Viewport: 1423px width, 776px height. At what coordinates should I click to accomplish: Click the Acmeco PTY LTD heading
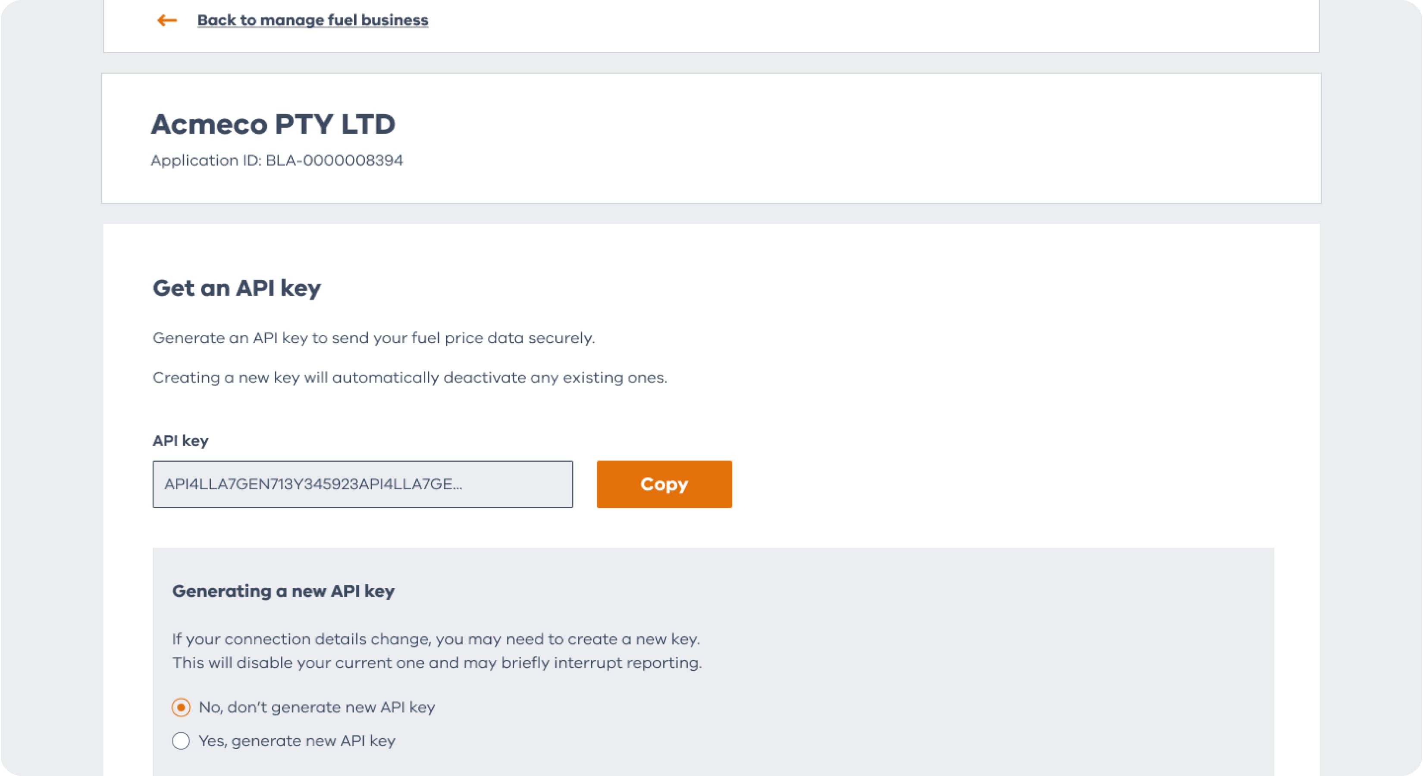(x=273, y=124)
